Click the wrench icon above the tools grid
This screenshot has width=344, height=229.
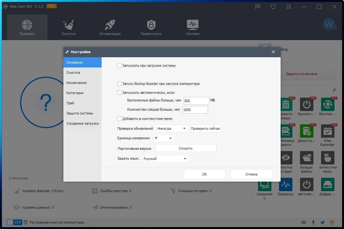coord(334,90)
